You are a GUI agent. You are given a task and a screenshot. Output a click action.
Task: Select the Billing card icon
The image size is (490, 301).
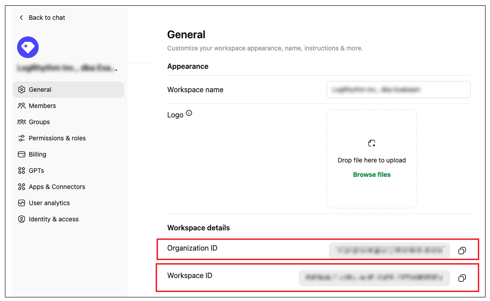click(22, 154)
